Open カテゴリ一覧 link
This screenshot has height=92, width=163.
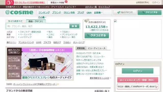(x=91, y=7)
